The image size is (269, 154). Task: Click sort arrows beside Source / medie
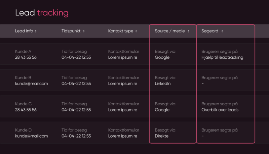(x=188, y=31)
